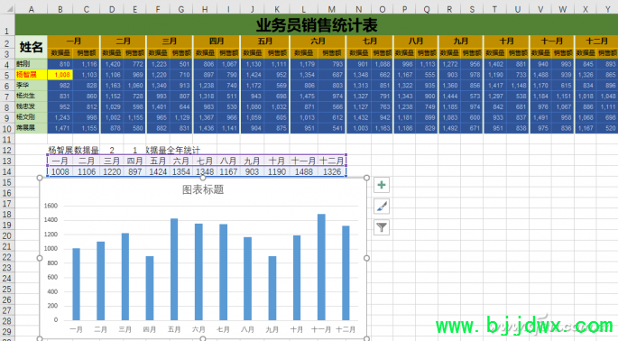Screen dimensions: 618x341
Task: Select the chart title 图表标题
Action: [203, 190]
